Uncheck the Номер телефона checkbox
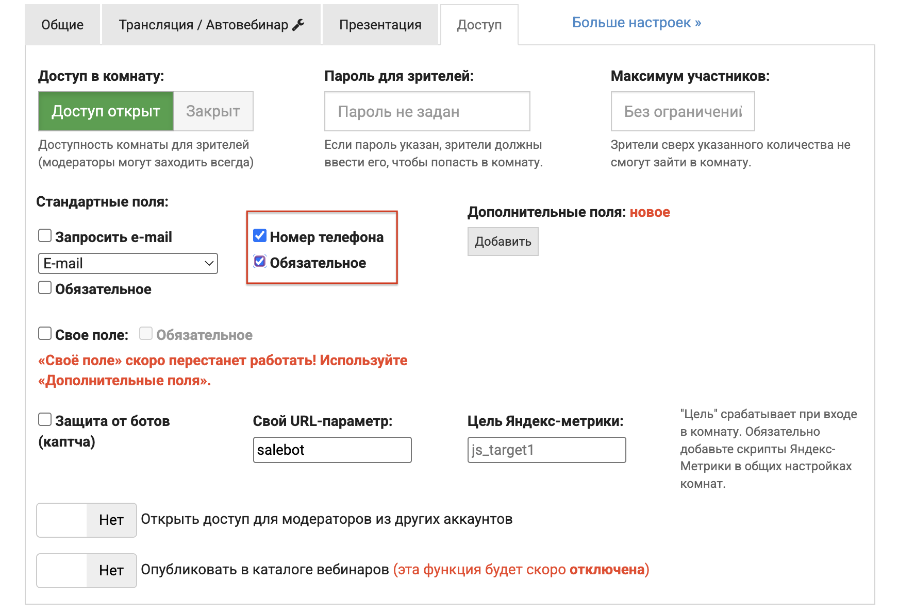 tap(260, 236)
